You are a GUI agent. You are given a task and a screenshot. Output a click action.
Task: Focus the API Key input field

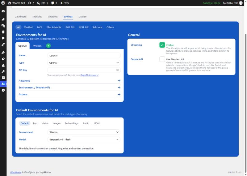[84, 70]
